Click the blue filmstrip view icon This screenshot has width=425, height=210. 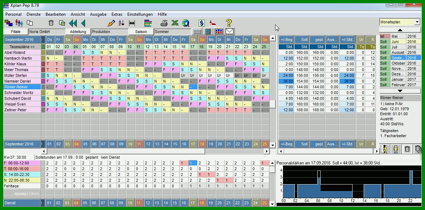(x=208, y=32)
